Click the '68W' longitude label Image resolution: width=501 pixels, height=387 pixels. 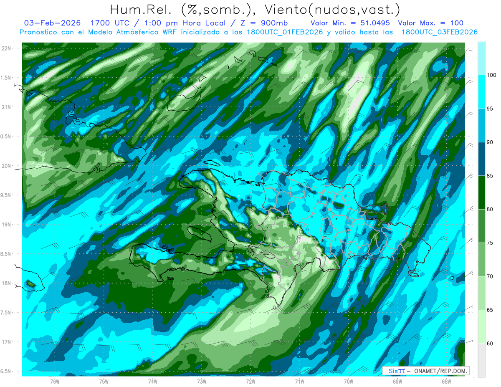coord(446,381)
